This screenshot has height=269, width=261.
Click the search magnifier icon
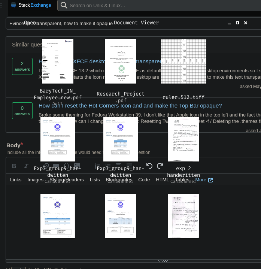click(x=64, y=5)
